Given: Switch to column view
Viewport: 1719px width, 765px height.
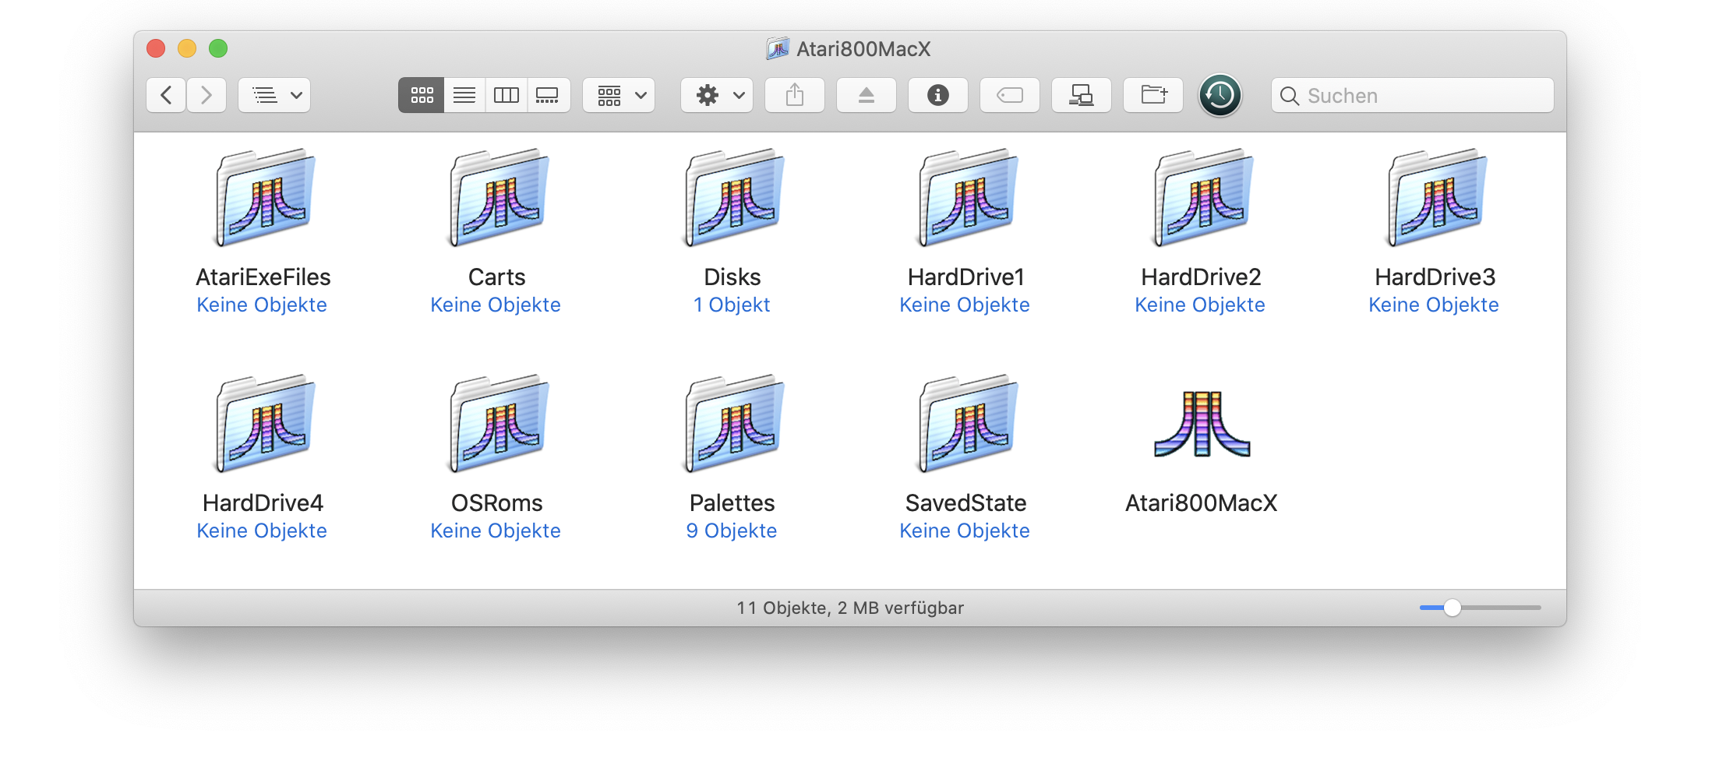Looking at the screenshot, I should click(x=507, y=95).
